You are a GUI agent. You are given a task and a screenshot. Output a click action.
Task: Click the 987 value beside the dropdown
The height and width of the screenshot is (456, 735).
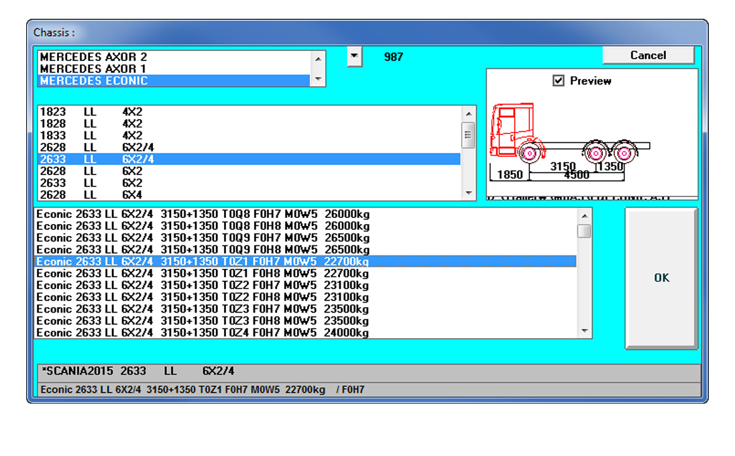[x=393, y=57]
